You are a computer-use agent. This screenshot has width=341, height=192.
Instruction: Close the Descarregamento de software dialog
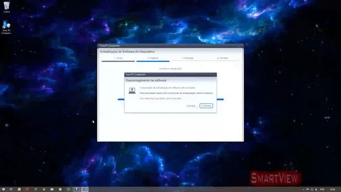(214, 75)
